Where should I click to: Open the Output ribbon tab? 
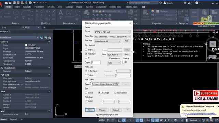(79, 7)
